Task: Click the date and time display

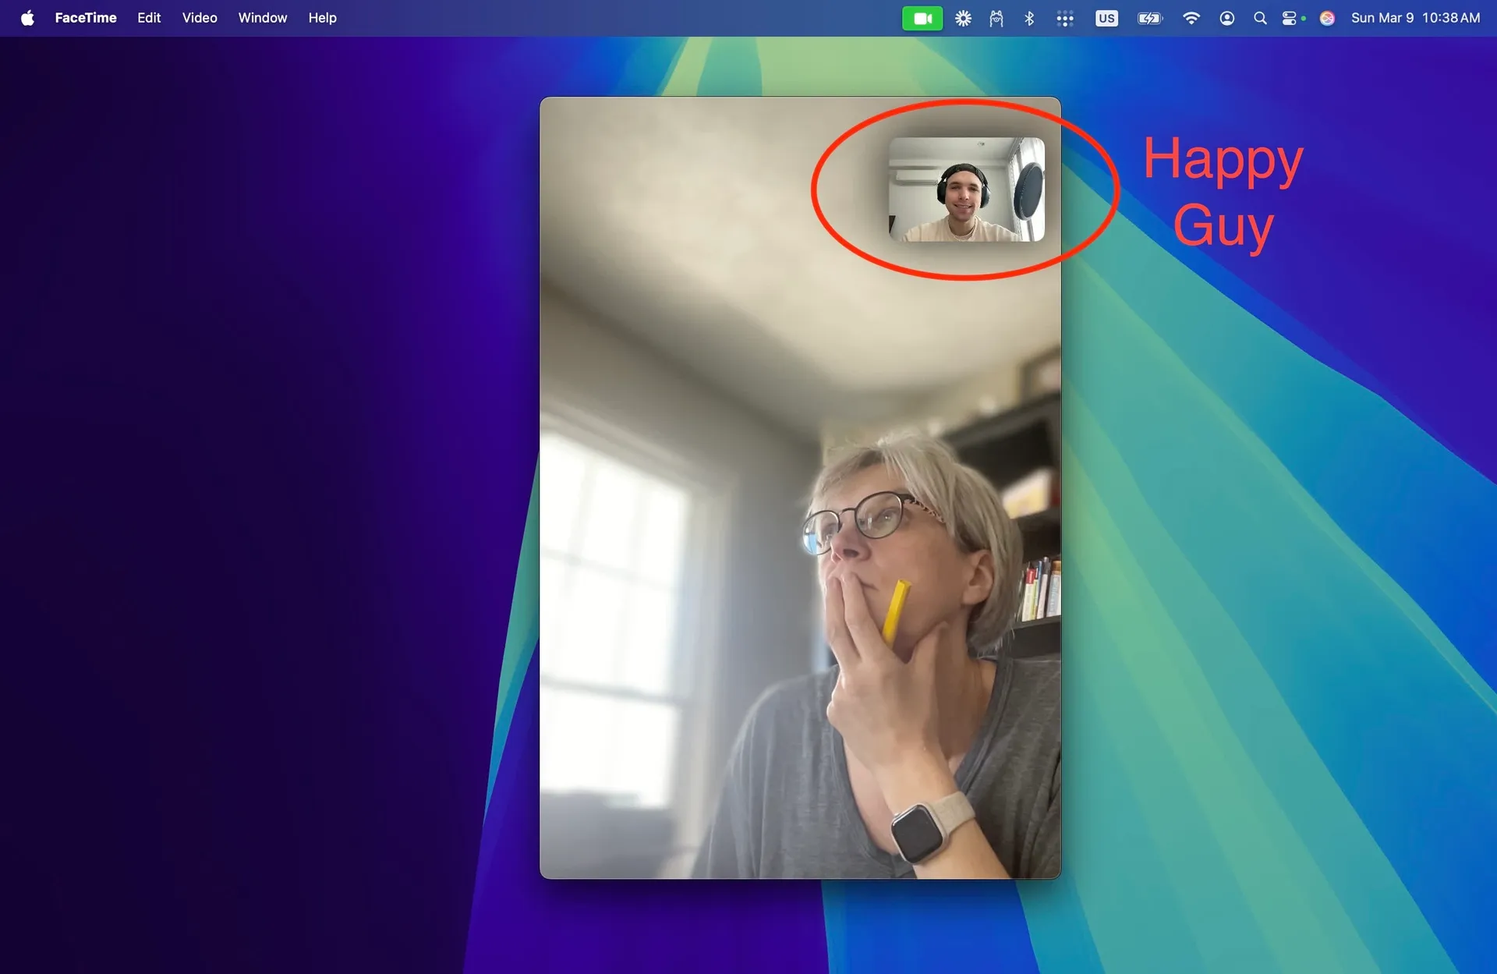Action: click(x=1414, y=17)
